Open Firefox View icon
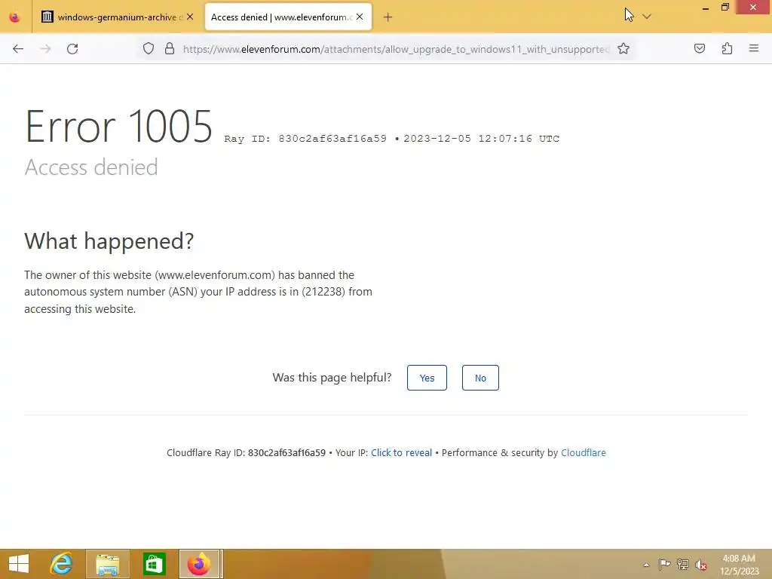This screenshot has height=579, width=772. (x=15, y=17)
